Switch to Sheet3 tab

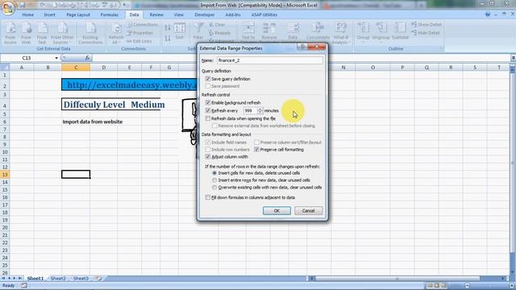pos(81,279)
